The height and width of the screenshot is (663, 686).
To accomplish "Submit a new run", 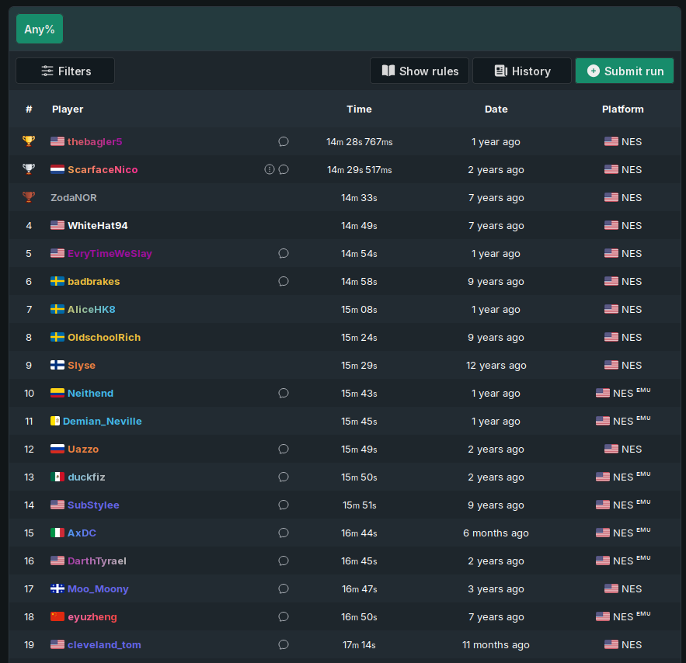I will (x=625, y=71).
